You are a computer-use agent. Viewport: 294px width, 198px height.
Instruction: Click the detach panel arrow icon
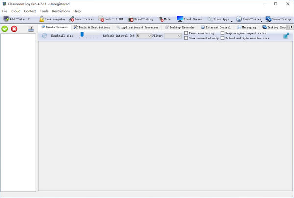point(286,36)
